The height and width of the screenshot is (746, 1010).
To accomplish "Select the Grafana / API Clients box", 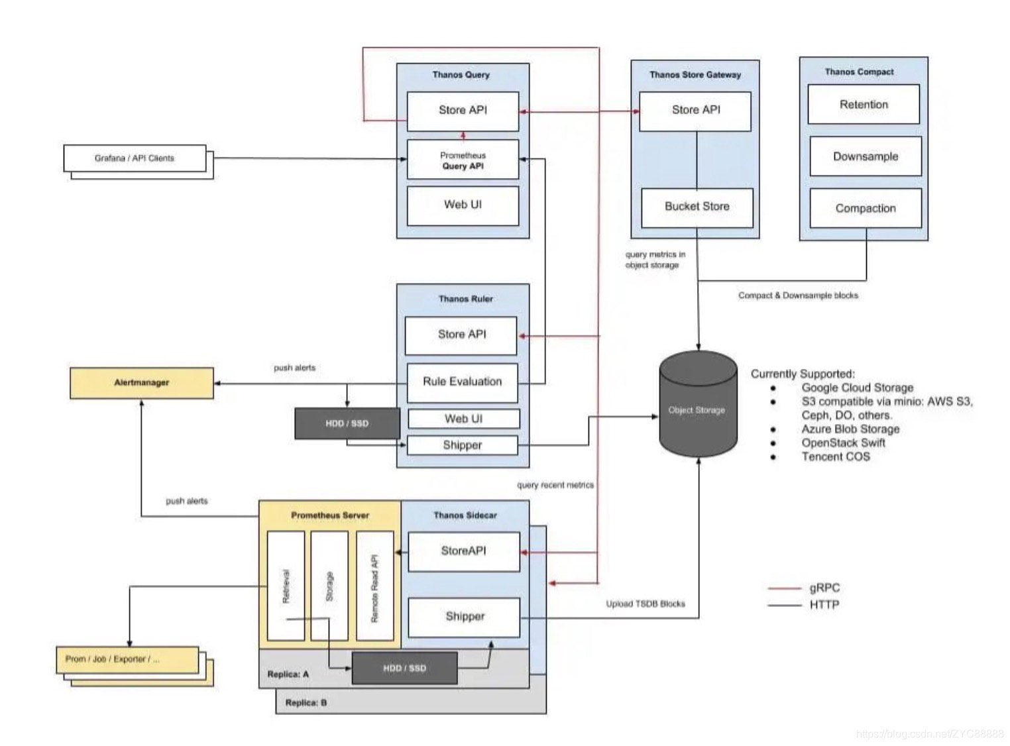I will 135,158.
